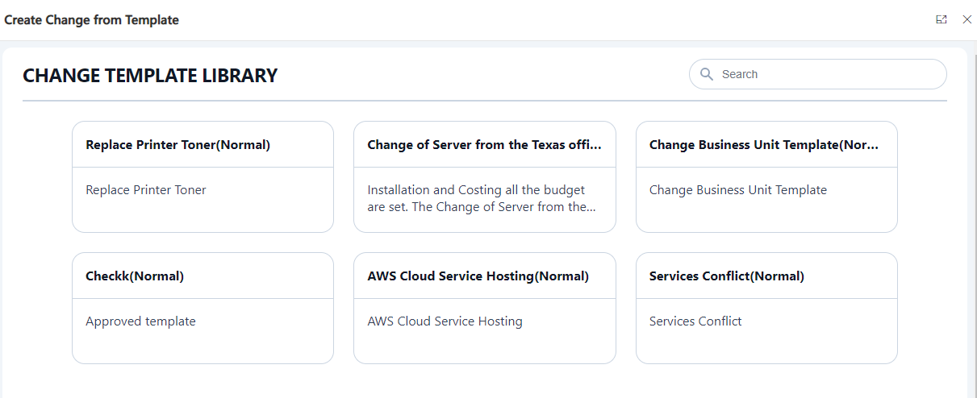Close the Create Change from Template dialog
977x398 pixels.
967,19
